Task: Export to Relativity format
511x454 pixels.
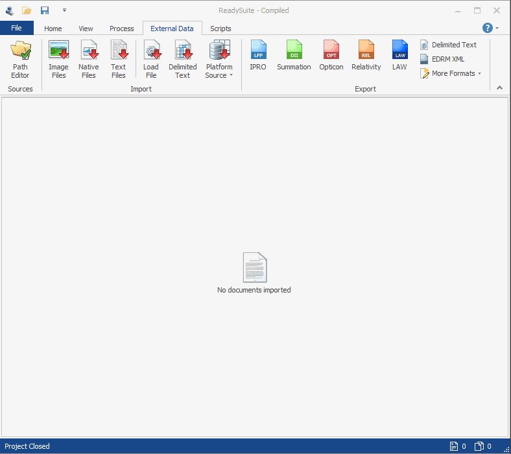Action: pos(366,56)
